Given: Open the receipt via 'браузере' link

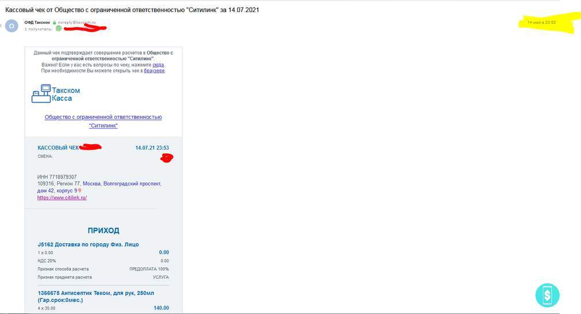Looking at the screenshot, I should point(154,71).
